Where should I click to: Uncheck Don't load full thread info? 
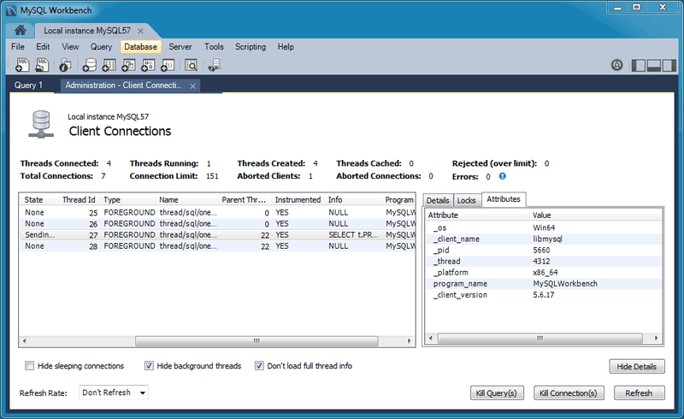coord(260,366)
